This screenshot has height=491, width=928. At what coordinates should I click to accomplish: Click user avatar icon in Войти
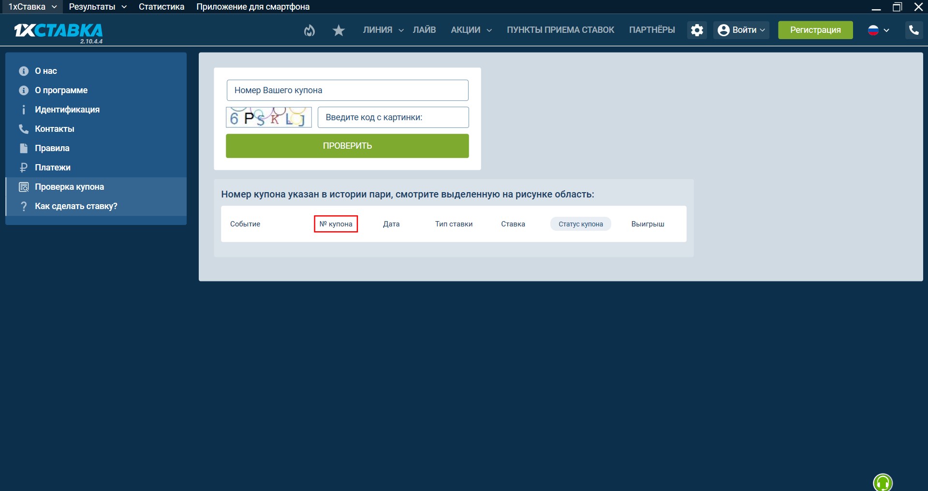pos(723,30)
